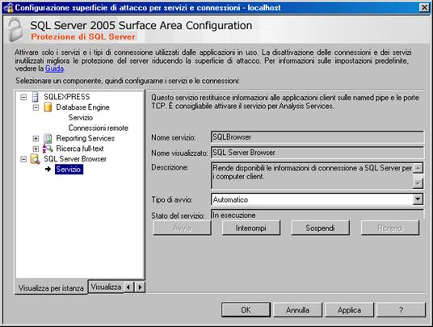433x327 pixels.
Task: Select Connessioni remote in the tree
Action: tap(99, 128)
